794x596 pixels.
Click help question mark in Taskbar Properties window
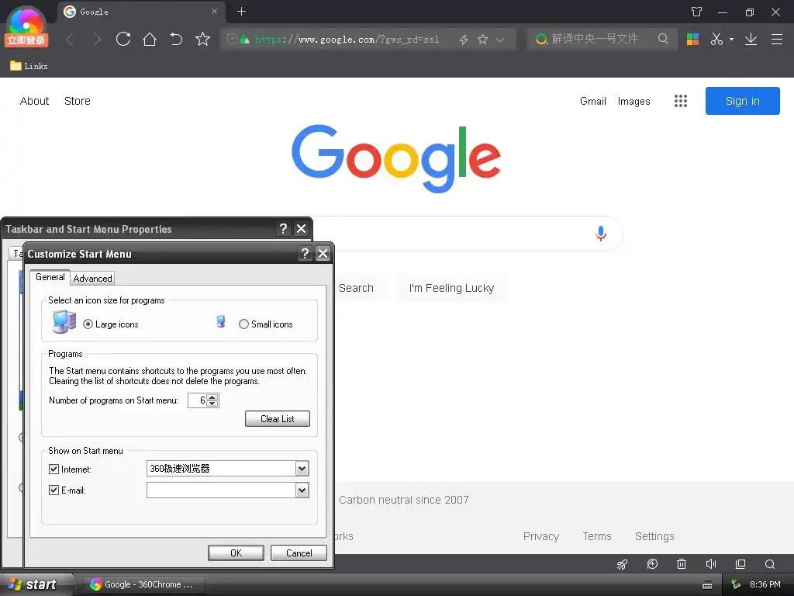pyautogui.click(x=283, y=229)
